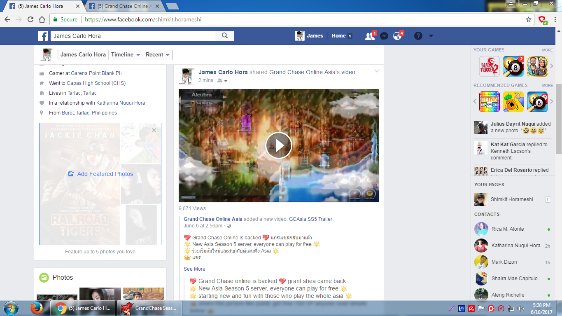Click the page vertical scrollbar
Viewport: 562px width, 316px height.
[559, 119]
